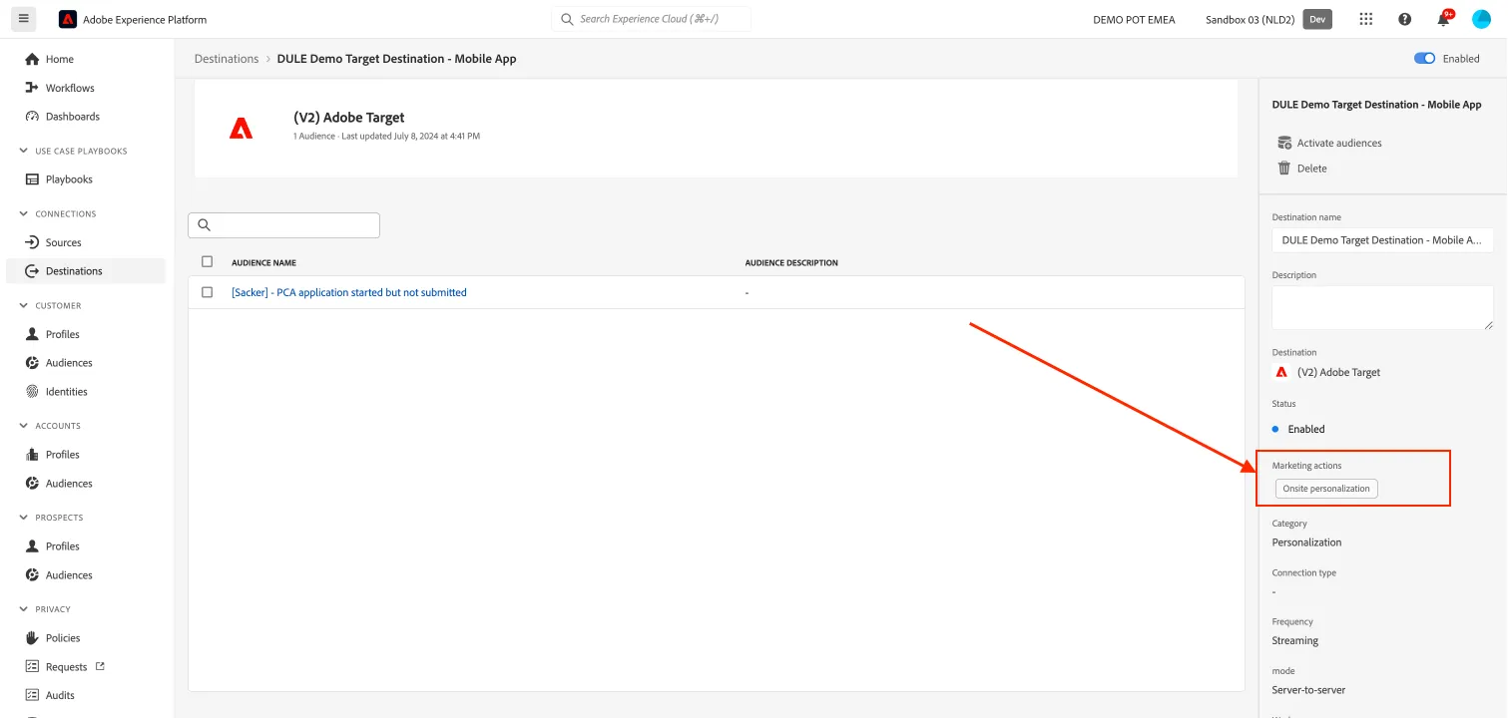Open the Sacker PCA application audience link
The image size is (1508, 718).
tap(349, 292)
